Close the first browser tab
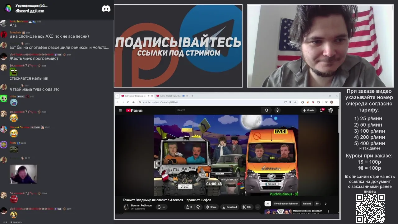The image size is (398, 224). [x=152, y=96]
